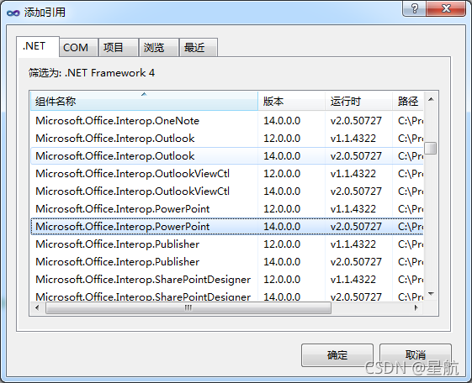Select the .NET tab

[x=38, y=46]
